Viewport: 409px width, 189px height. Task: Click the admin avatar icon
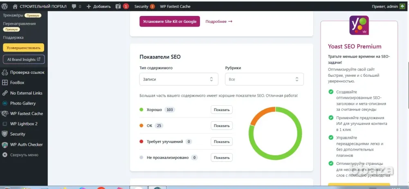coord(402,7)
